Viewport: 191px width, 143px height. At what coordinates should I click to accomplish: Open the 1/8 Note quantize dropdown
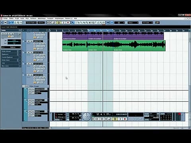pos(148,23)
